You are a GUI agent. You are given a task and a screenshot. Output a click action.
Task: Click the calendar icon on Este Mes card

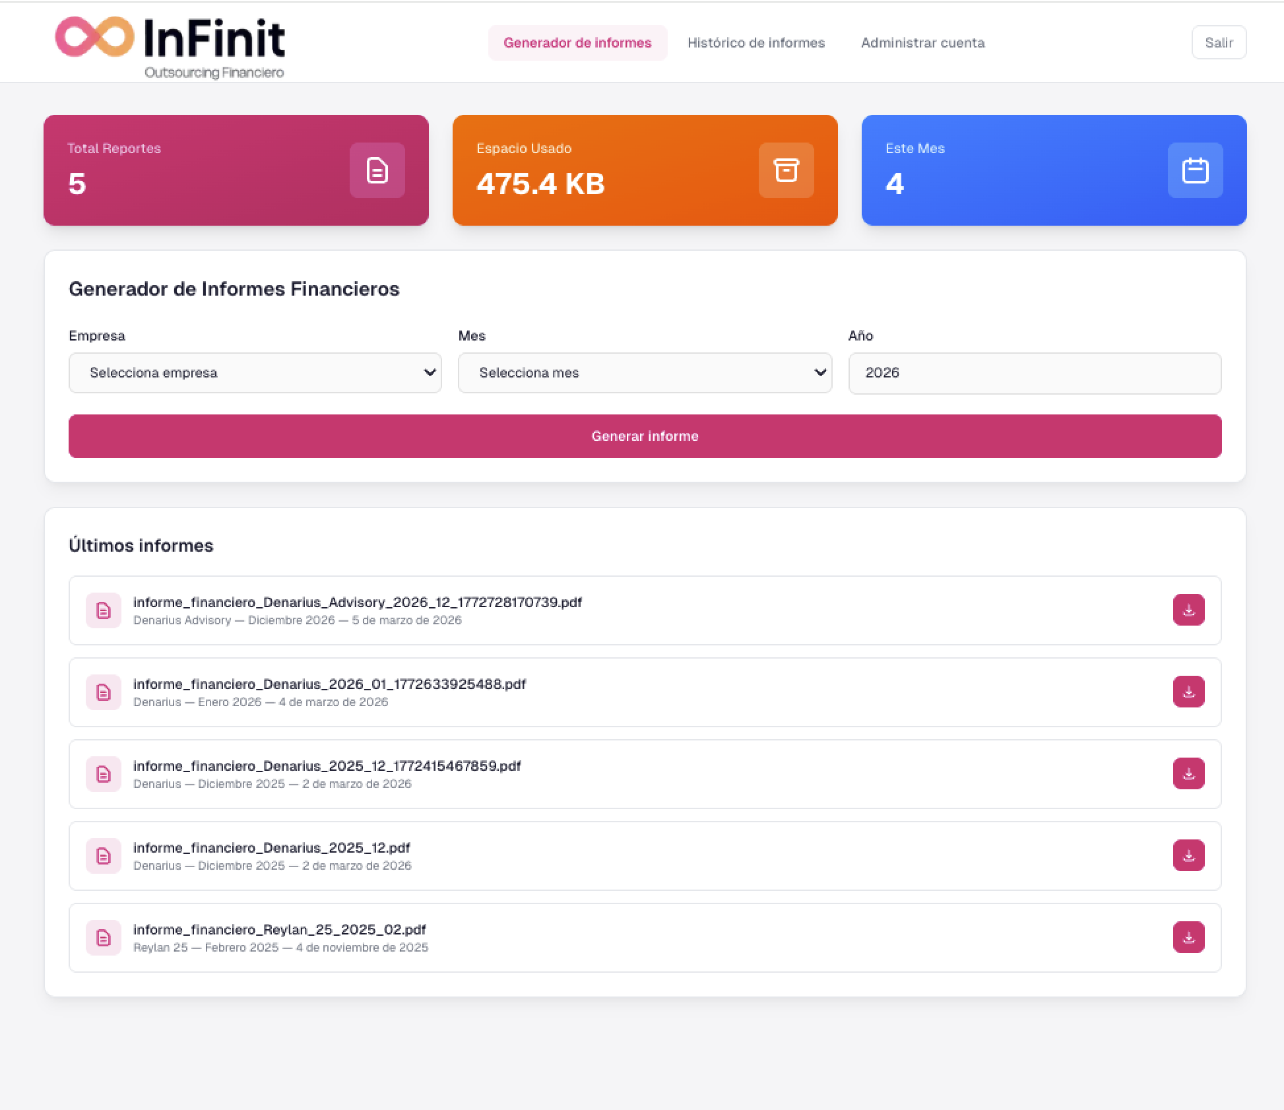pyautogui.click(x=1195, y=170)
